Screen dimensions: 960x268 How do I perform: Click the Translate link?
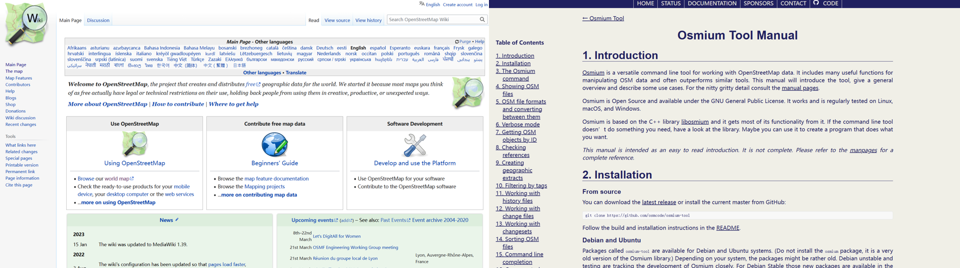[296, 73]
